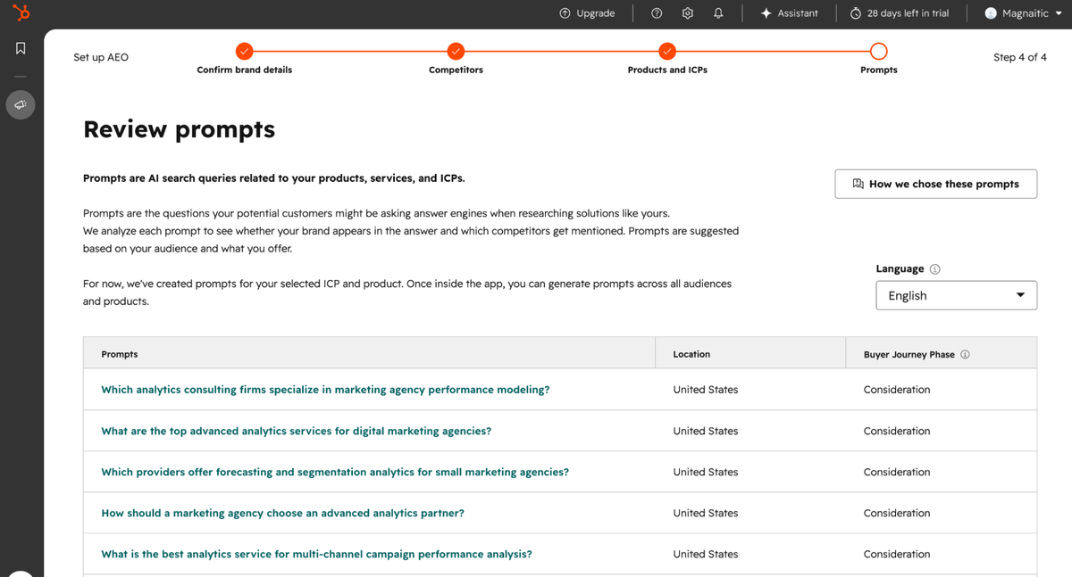Click Consideration in the top advanced analytics row
The width and height of the screenshot is (1072, 577).
tap(897, 431)
